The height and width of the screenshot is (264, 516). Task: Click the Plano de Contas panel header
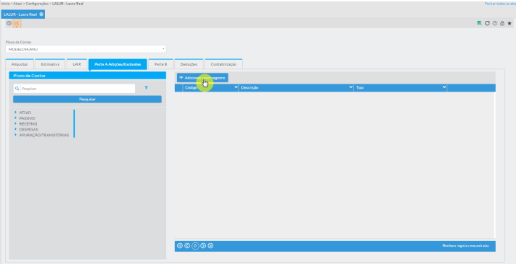pyautogui.click(x=87, y=76)
